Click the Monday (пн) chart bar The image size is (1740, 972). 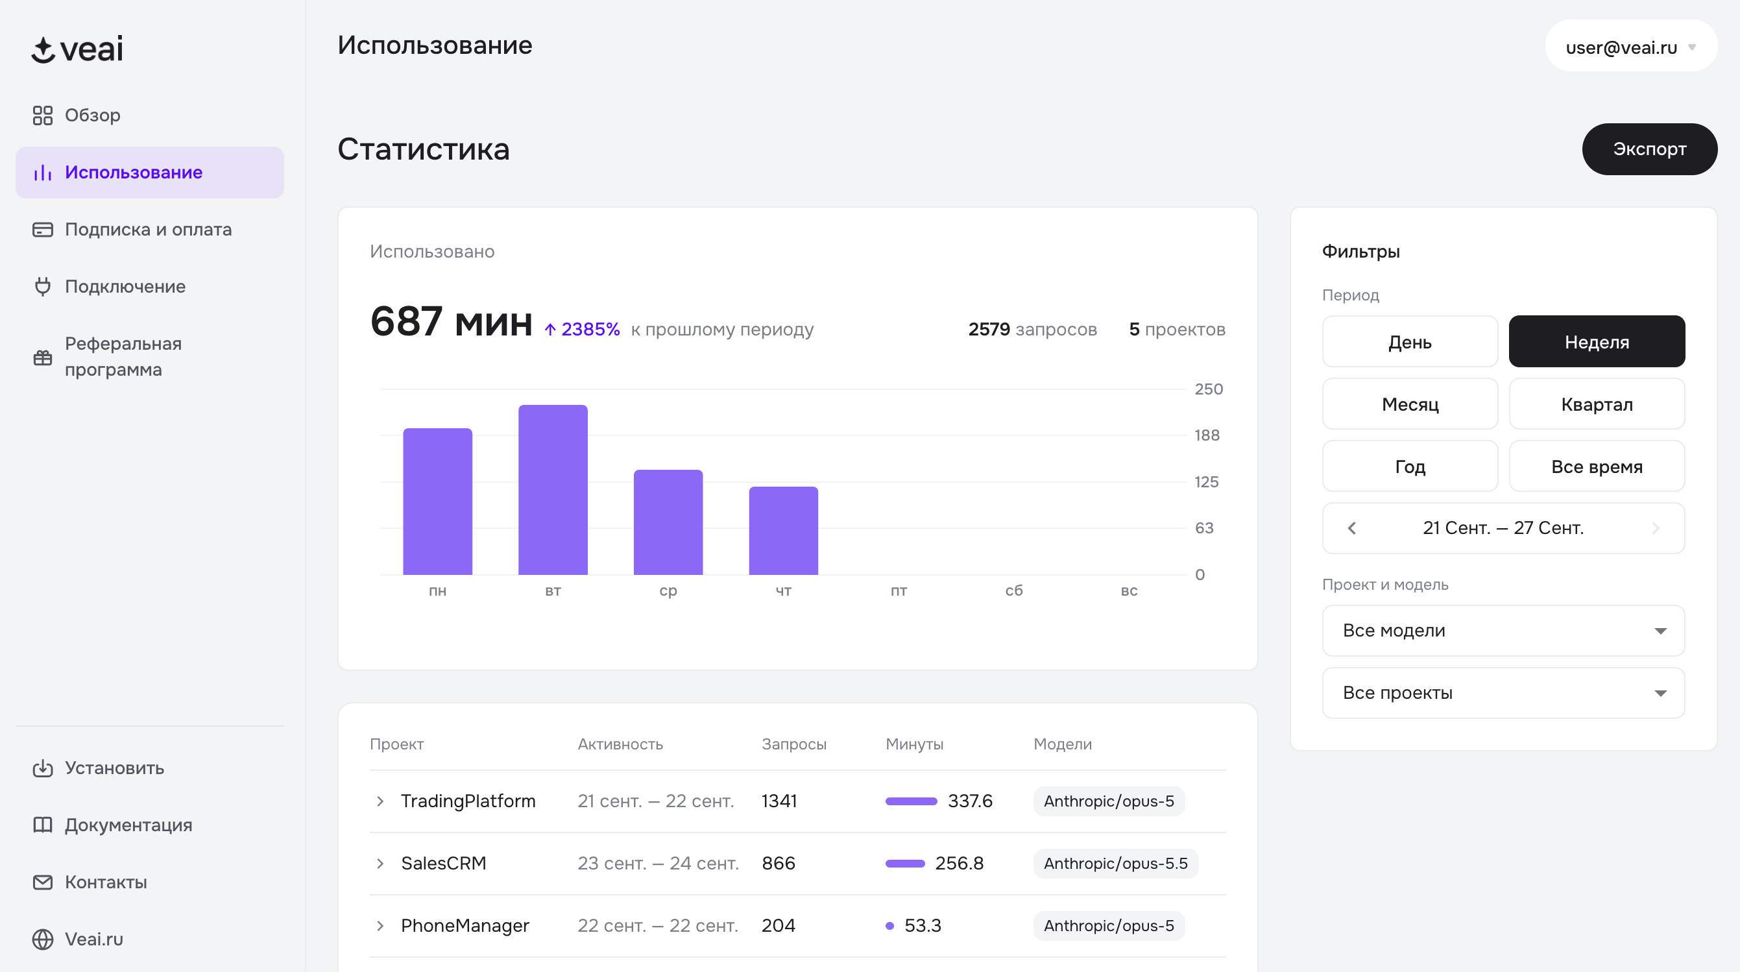(x=438, y=502)
